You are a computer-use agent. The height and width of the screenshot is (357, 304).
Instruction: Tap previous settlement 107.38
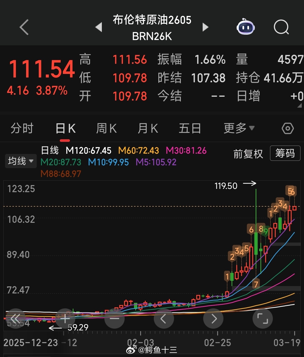208,78
